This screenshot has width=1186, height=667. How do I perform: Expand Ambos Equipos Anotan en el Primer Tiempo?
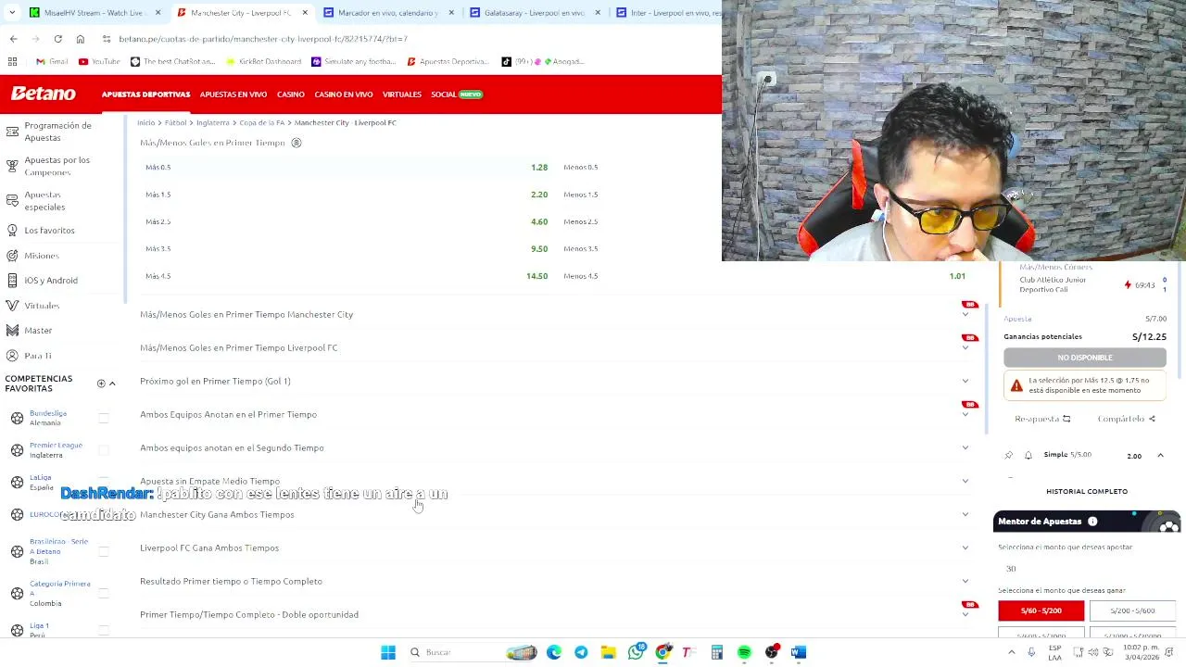(965, 414)
